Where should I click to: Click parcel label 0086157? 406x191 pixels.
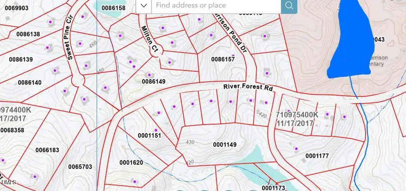[x=223, y=59]
